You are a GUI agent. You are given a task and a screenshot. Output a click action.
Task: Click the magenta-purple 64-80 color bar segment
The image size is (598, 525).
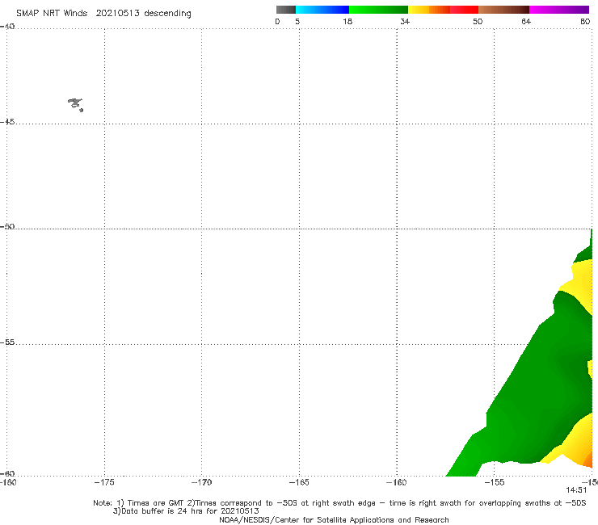coord(559,10)
